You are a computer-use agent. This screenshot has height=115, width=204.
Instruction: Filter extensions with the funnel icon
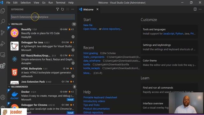57,9
